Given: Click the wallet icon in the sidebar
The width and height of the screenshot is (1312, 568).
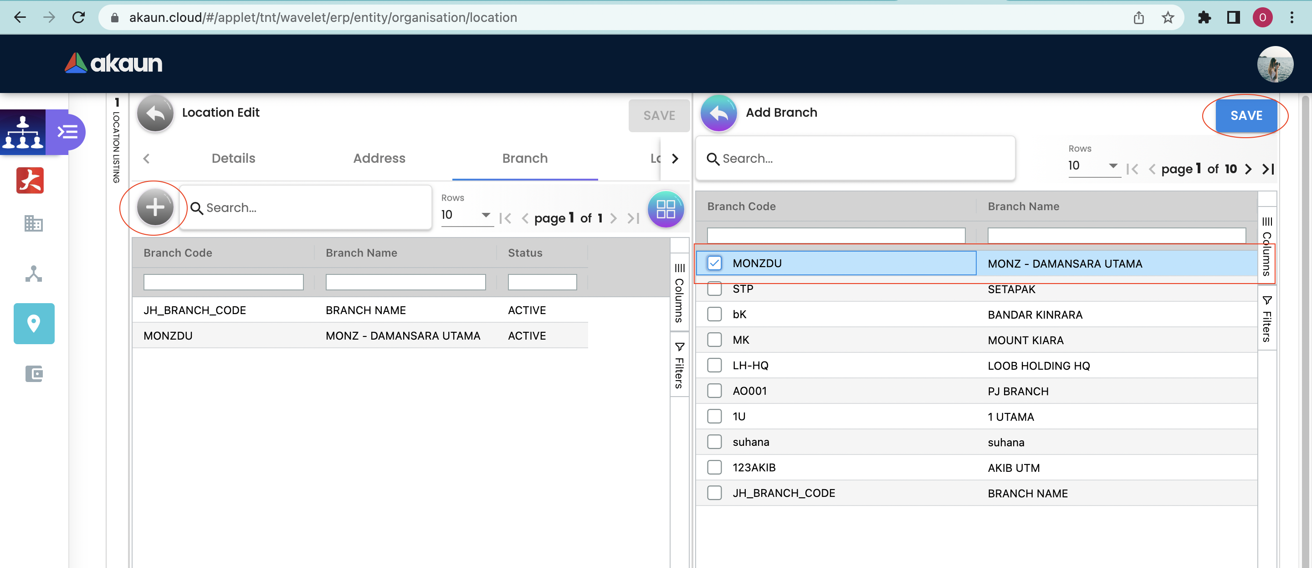Looking at the screenshot, I should [x=34, y=373].
